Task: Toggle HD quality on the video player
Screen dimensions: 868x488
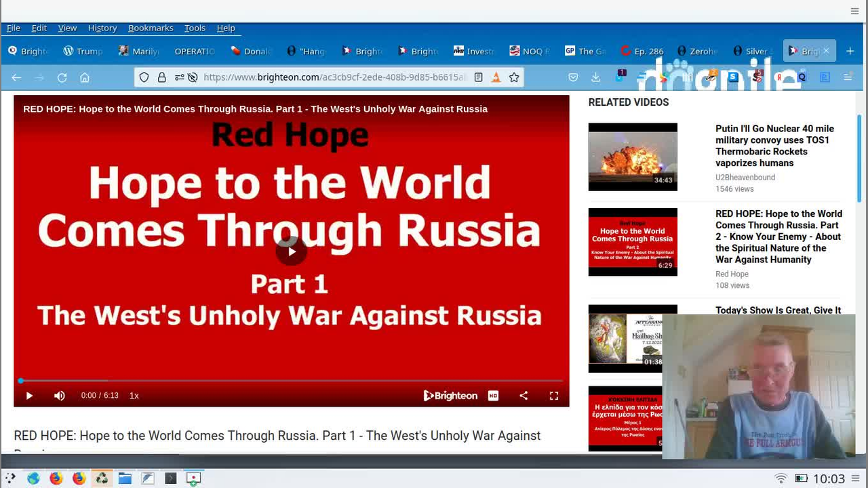Action: click(493, 396)
